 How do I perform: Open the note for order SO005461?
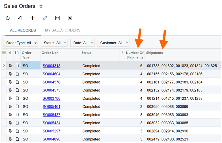point(17,106)
